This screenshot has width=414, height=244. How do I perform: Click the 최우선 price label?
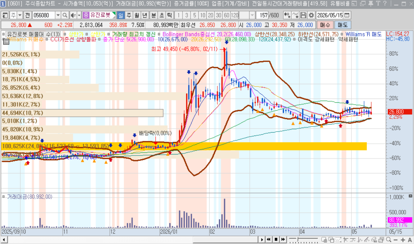tap(188, 25)
